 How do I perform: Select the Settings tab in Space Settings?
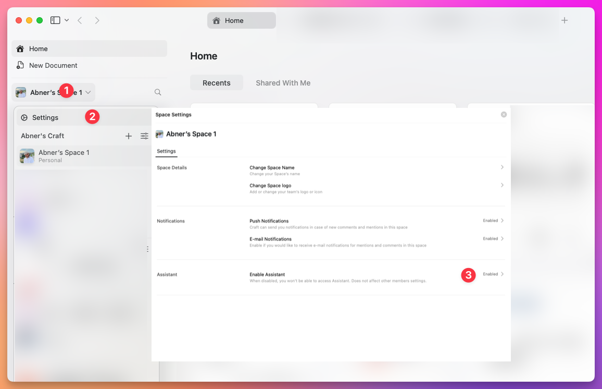click(x=166, y=151)
